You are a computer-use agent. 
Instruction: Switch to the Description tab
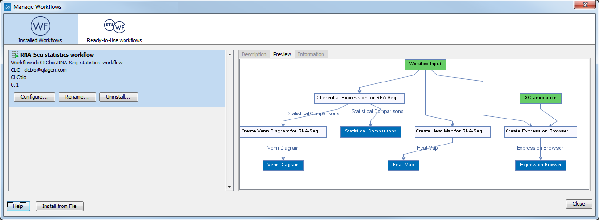[x=254, y=54]
